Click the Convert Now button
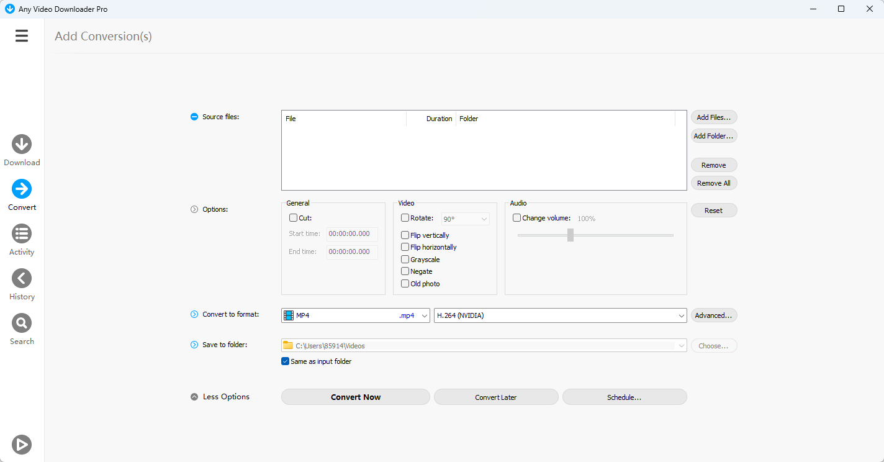Image resolution: width=884 pixels, height=462 pixels. (356, 397)
